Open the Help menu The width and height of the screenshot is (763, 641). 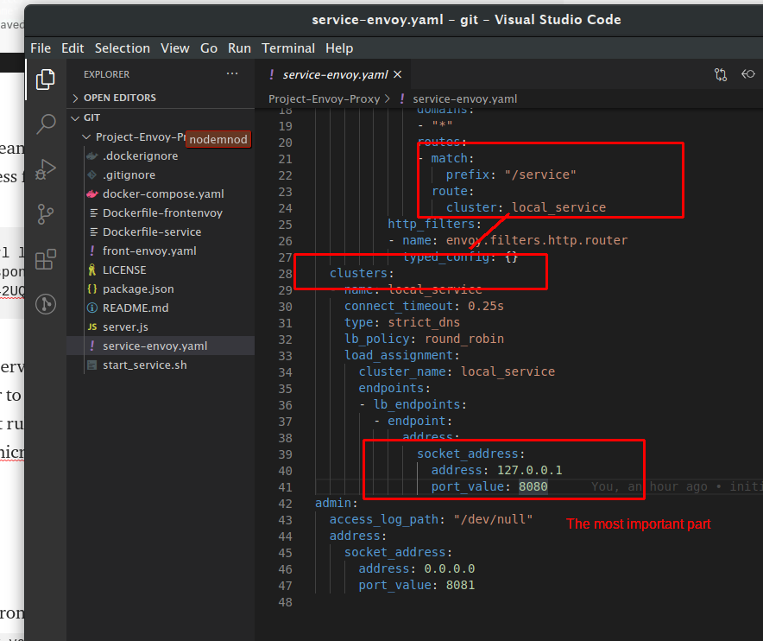point(339,48)
